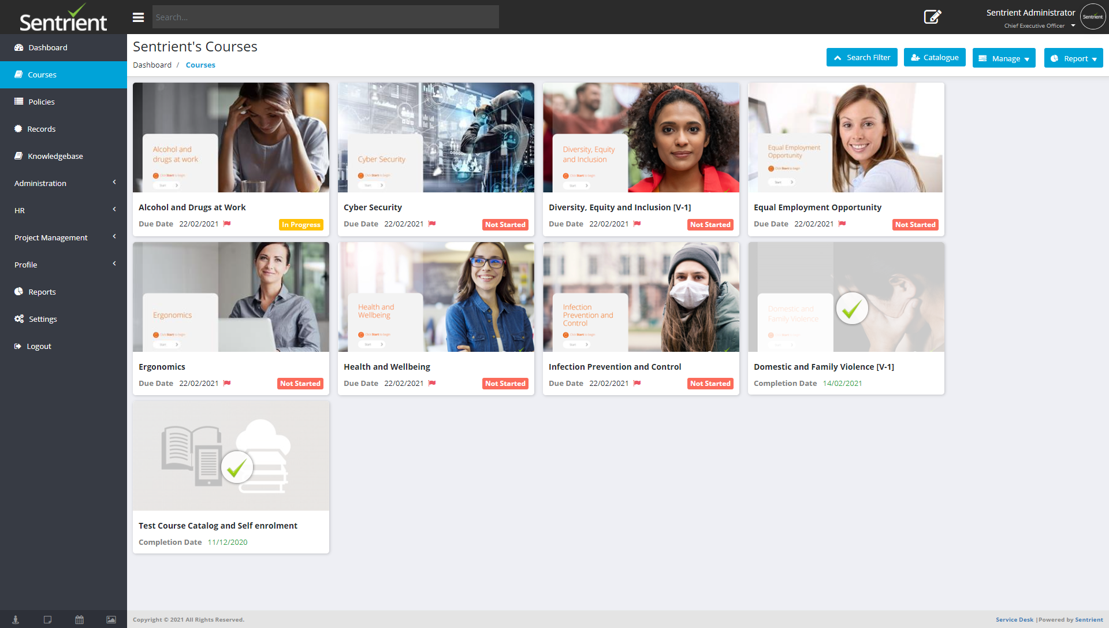The width and height of the screenshot is (1109, 628).
Task: Open the Report dropdown
Action: [x=1073, y=58]
